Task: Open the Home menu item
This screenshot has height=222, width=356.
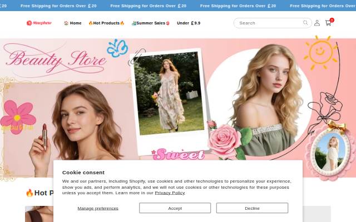Action: click(x=73, y=23)
